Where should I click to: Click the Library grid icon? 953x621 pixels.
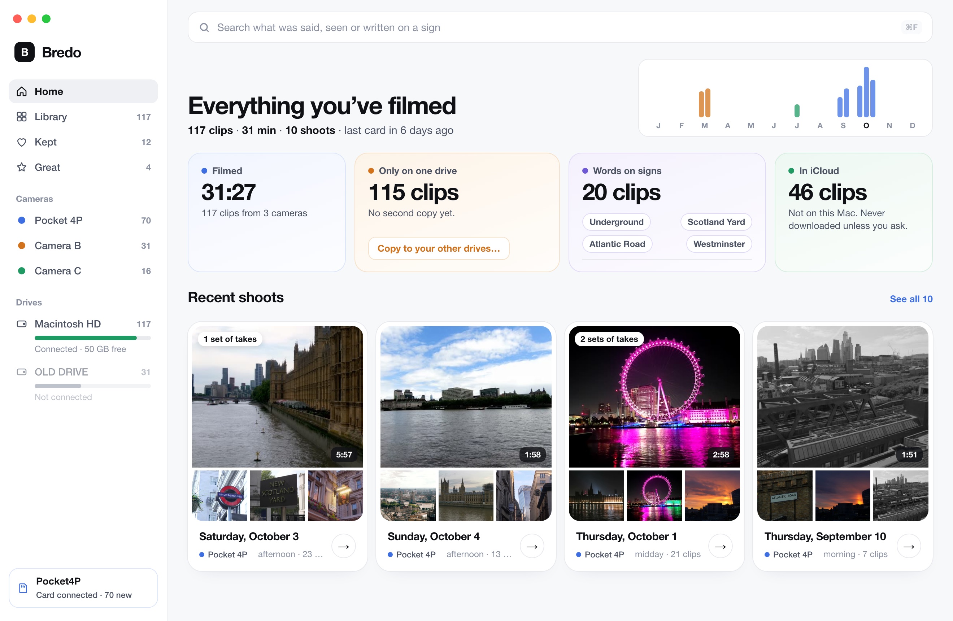(22, 117)
